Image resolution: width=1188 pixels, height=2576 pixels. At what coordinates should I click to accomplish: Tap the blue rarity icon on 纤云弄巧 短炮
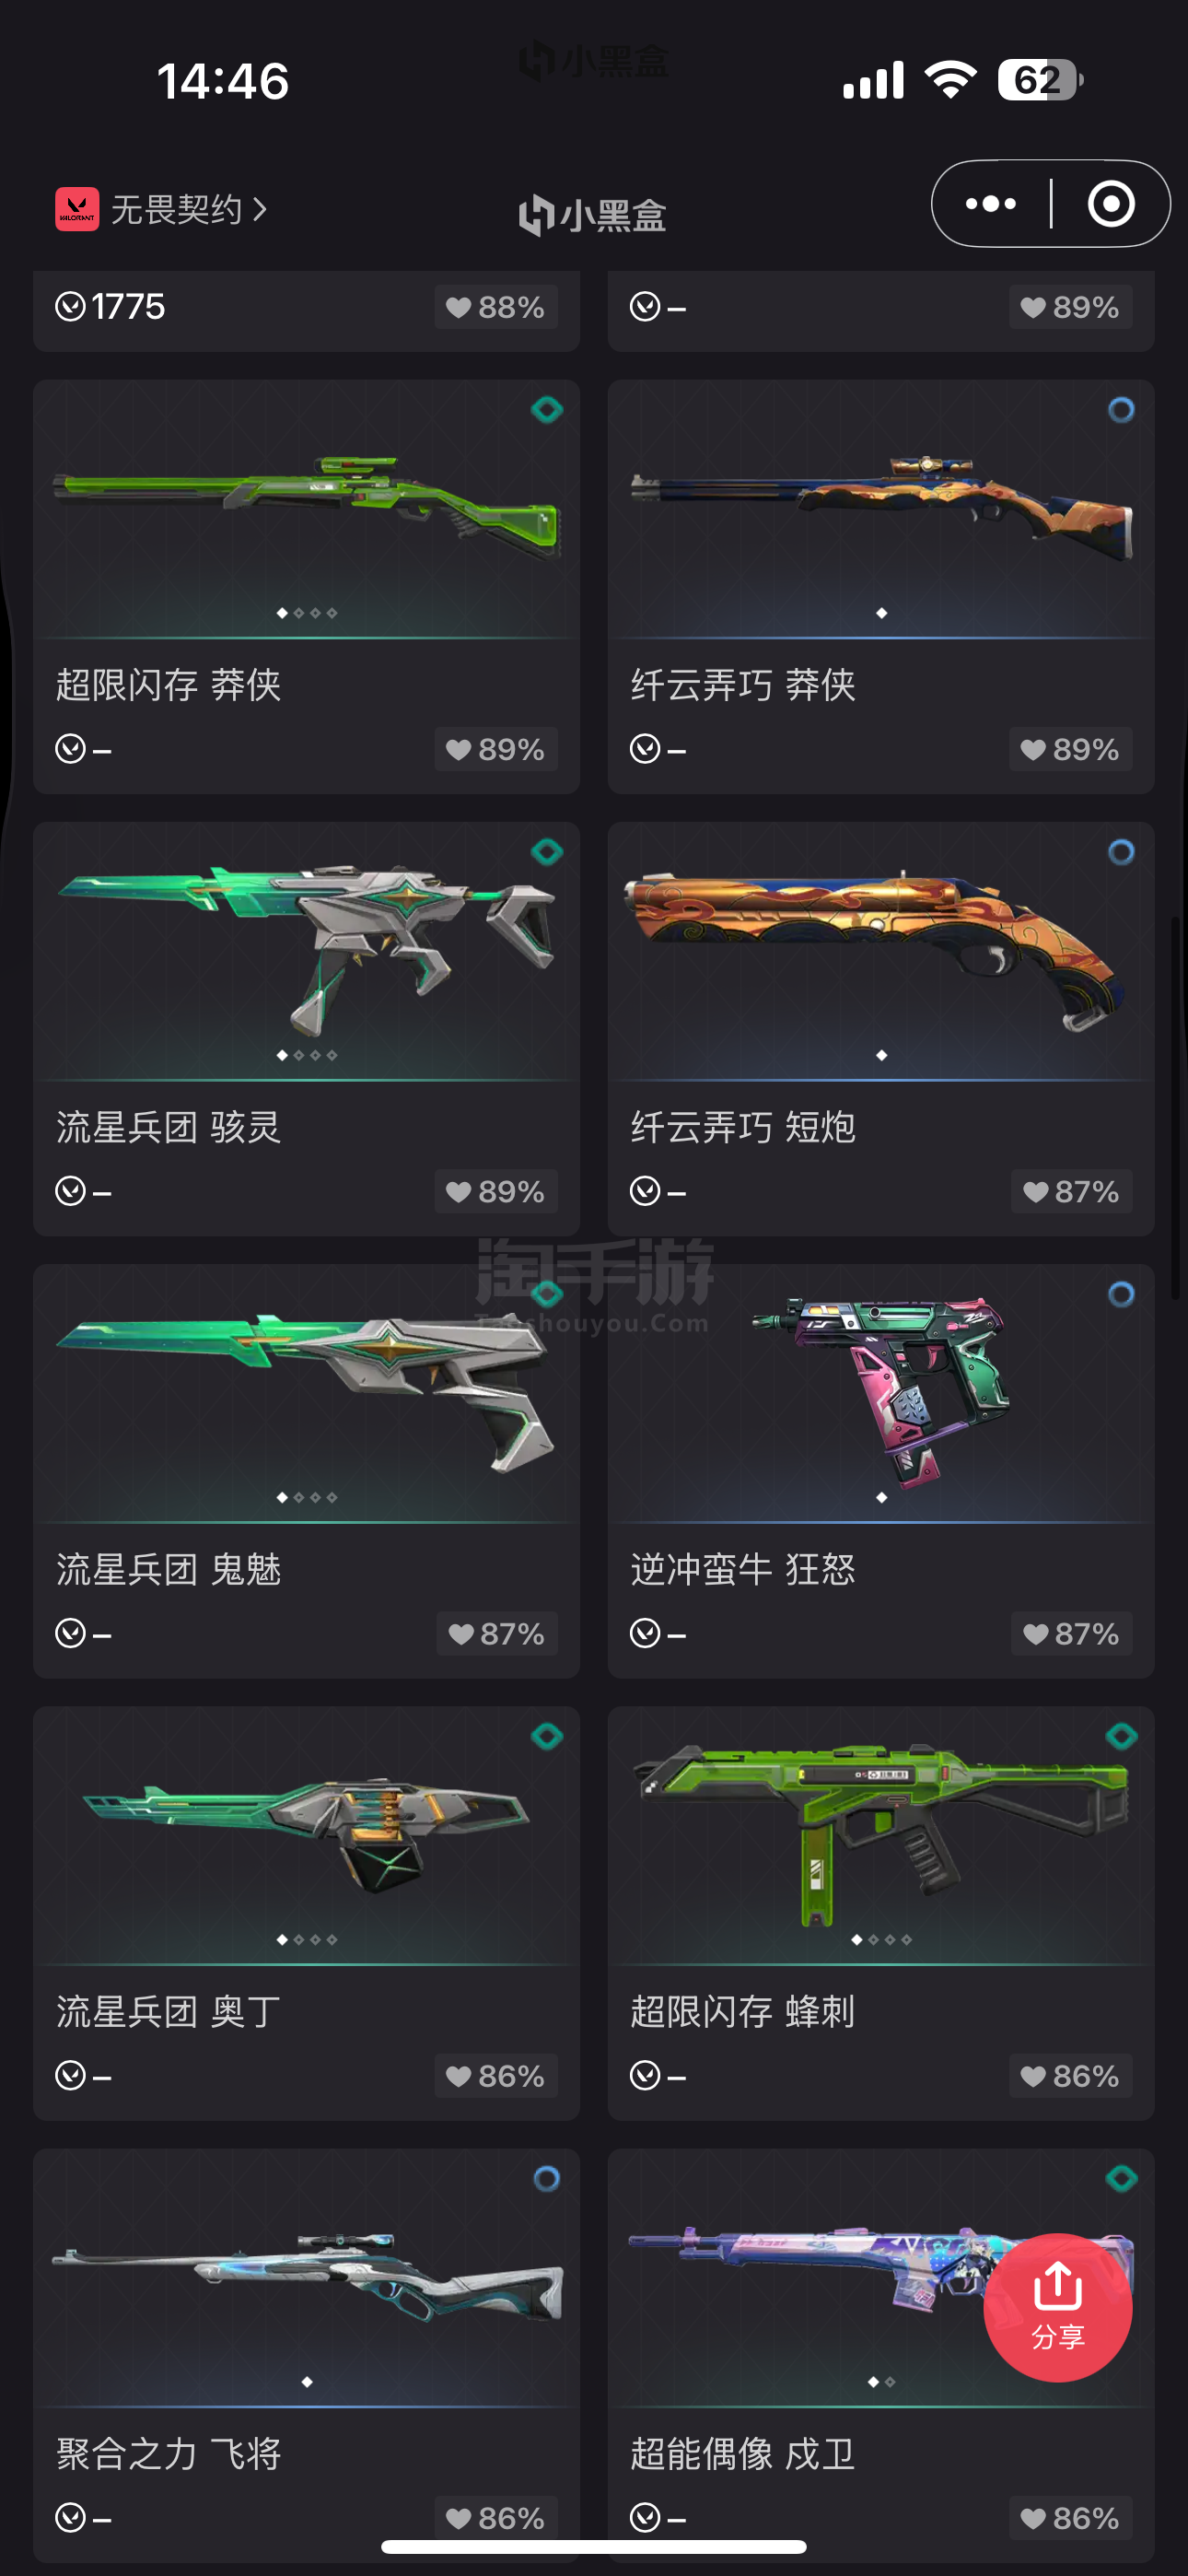coord(1121,852)
